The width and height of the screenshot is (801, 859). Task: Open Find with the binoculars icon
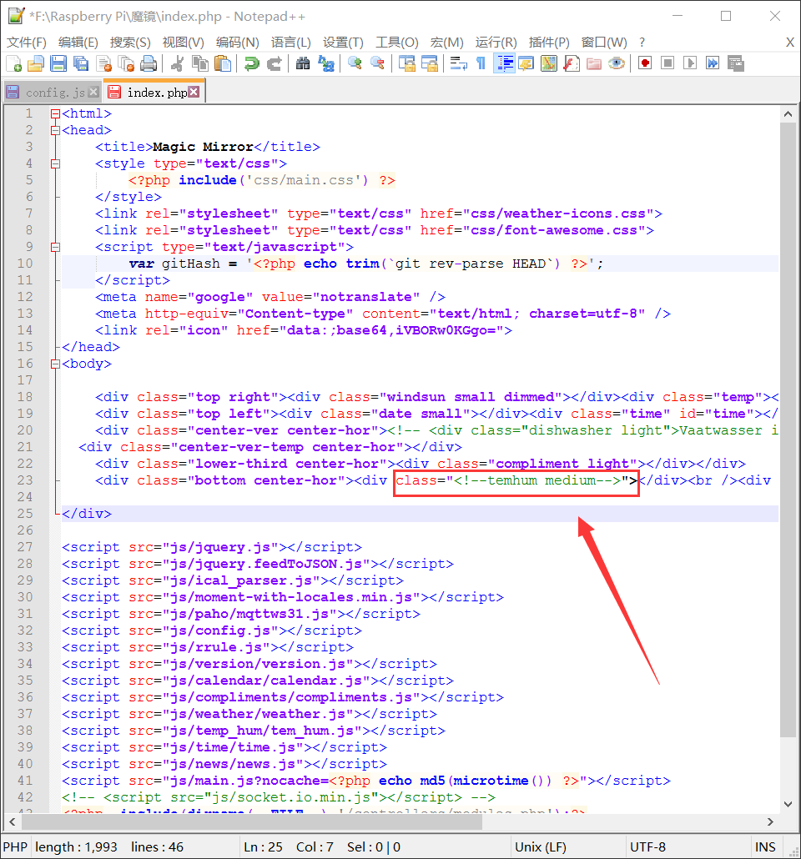[303, 63]
